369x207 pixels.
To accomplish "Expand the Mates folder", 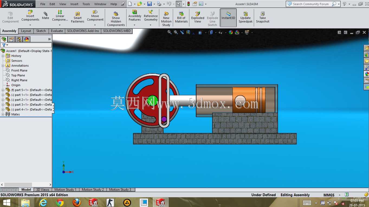I will pyautogui.click(x=3, y=114).
